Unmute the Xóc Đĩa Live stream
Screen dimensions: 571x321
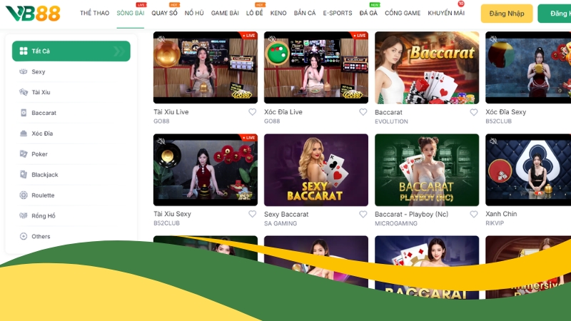272,39
